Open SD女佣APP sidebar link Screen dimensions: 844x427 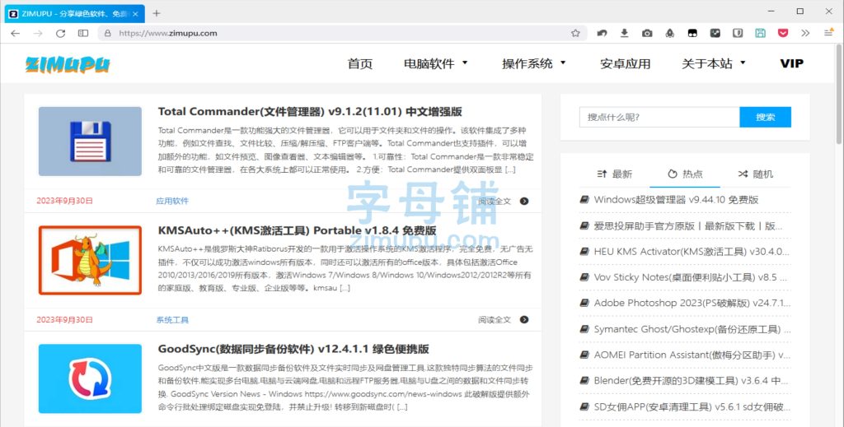692,407
